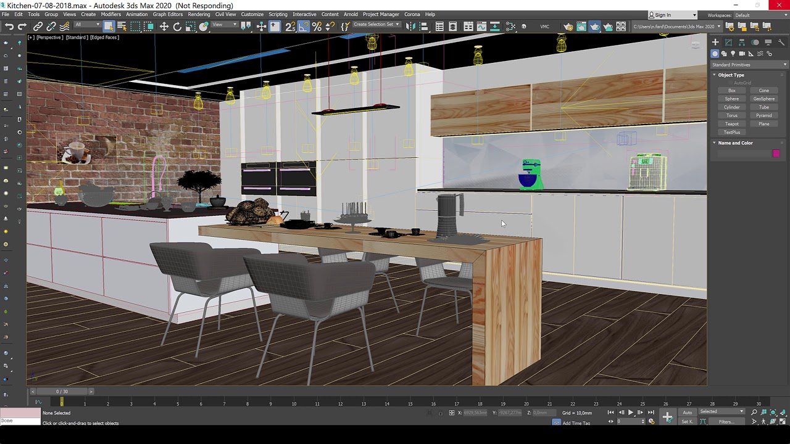The image size is (790, 444).
Task: Toggle 2.5D Snaps button
Action: [x=290, y=26]
